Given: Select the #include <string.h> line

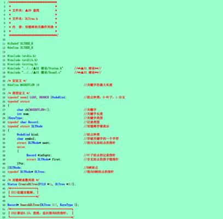Looking at the screenshot, I should click(22, 64).
